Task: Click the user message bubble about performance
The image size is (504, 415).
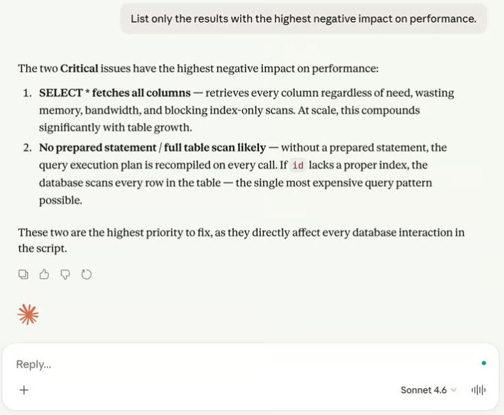Action: pyautogui.click(x=304, y=19)
